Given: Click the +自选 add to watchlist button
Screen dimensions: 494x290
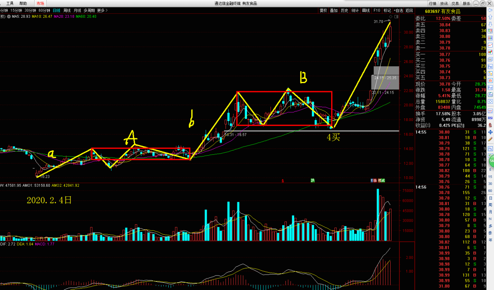Looking at the screenshot, I should coord(398,10).
